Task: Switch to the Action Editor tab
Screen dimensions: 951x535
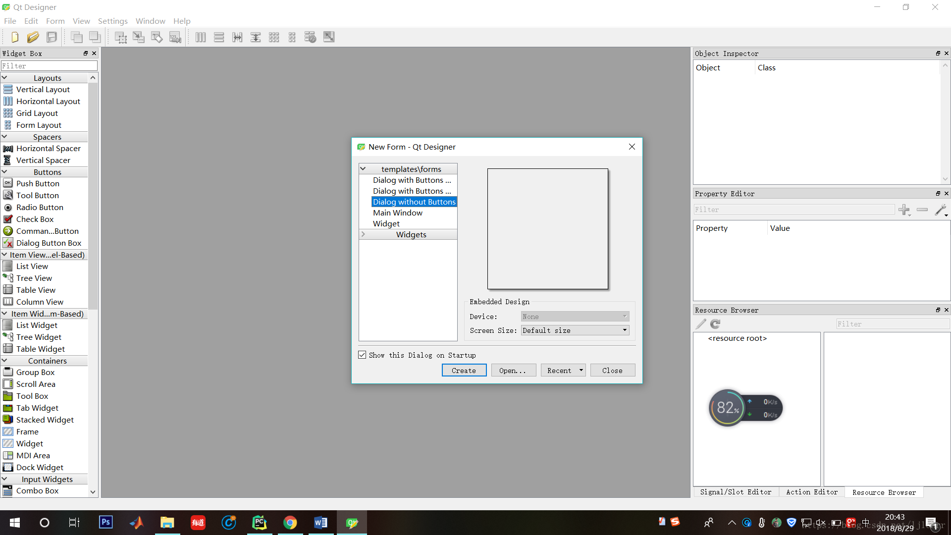Action: (x=812, y=492)
